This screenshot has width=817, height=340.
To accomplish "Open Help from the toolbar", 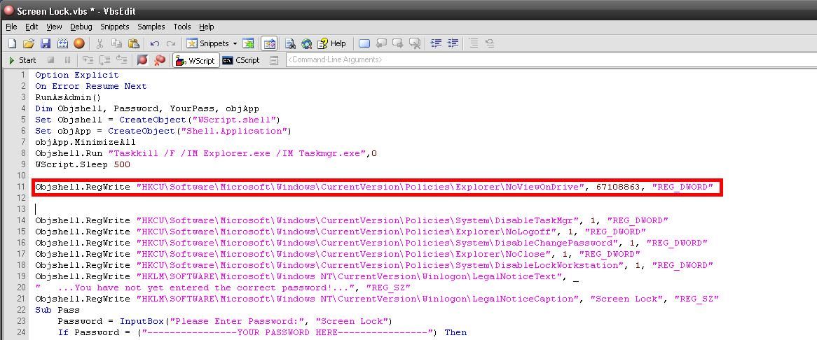I will coord(331,43).
